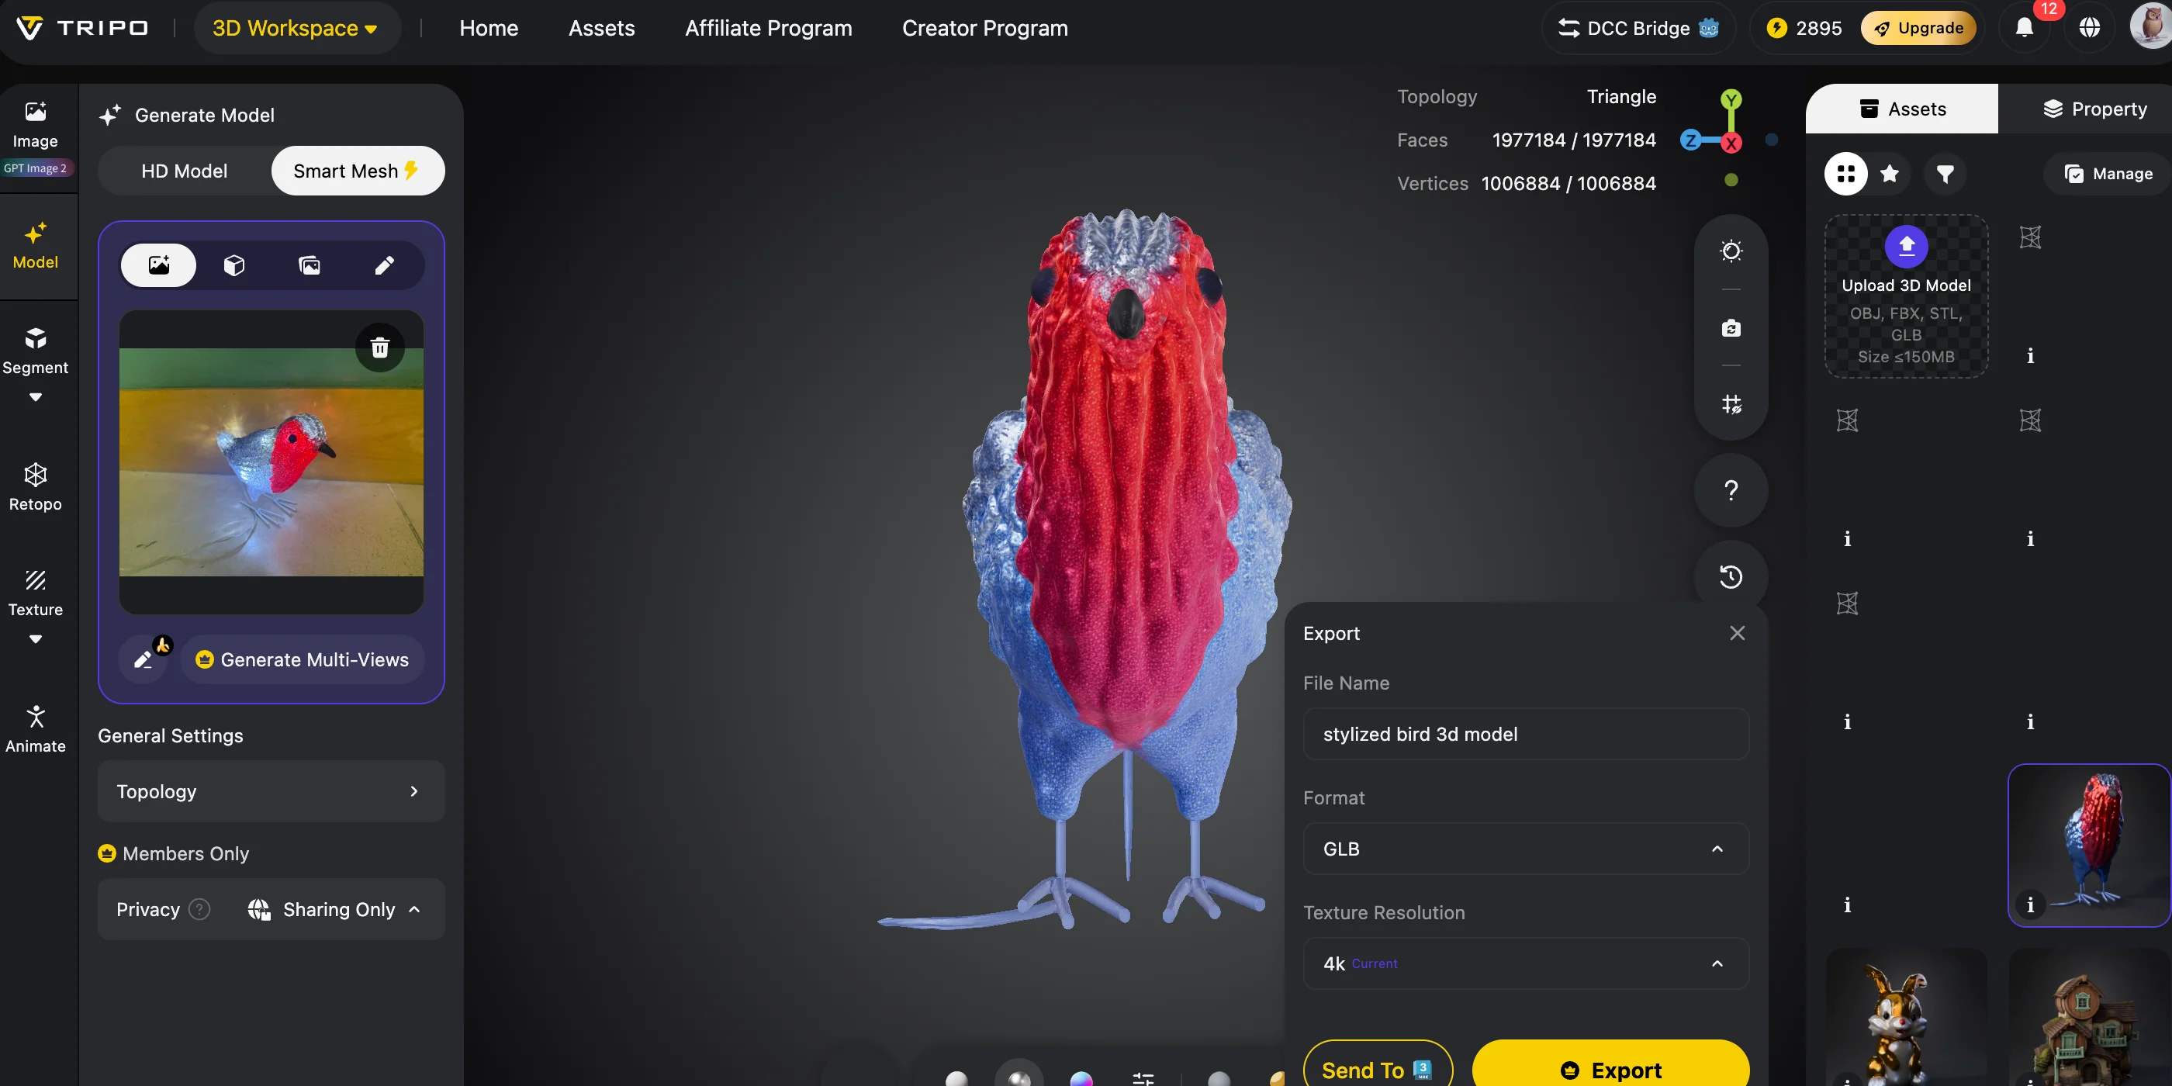Open the Animate tool
The width and height of the screenshot is (2172, 1086).
(x=35, y=728)
